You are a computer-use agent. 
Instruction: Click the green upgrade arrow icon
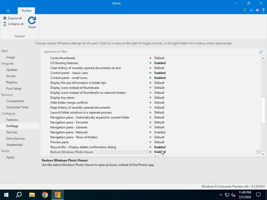pyautogui.click(x=245, y=10)
